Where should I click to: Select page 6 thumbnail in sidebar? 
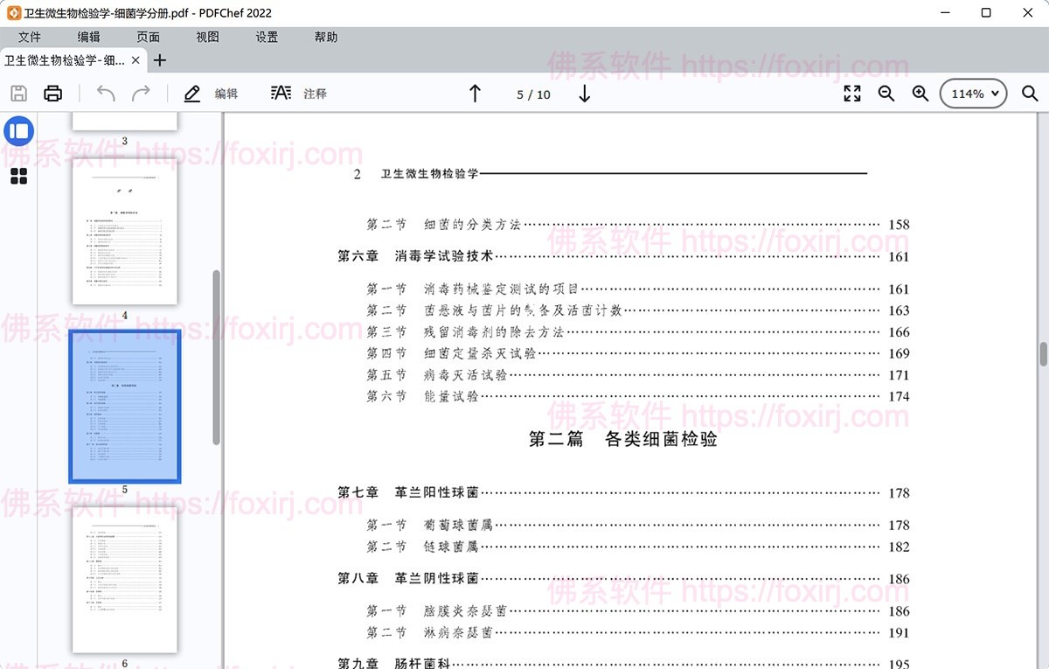pyautogui.click(x=125, y=582)
